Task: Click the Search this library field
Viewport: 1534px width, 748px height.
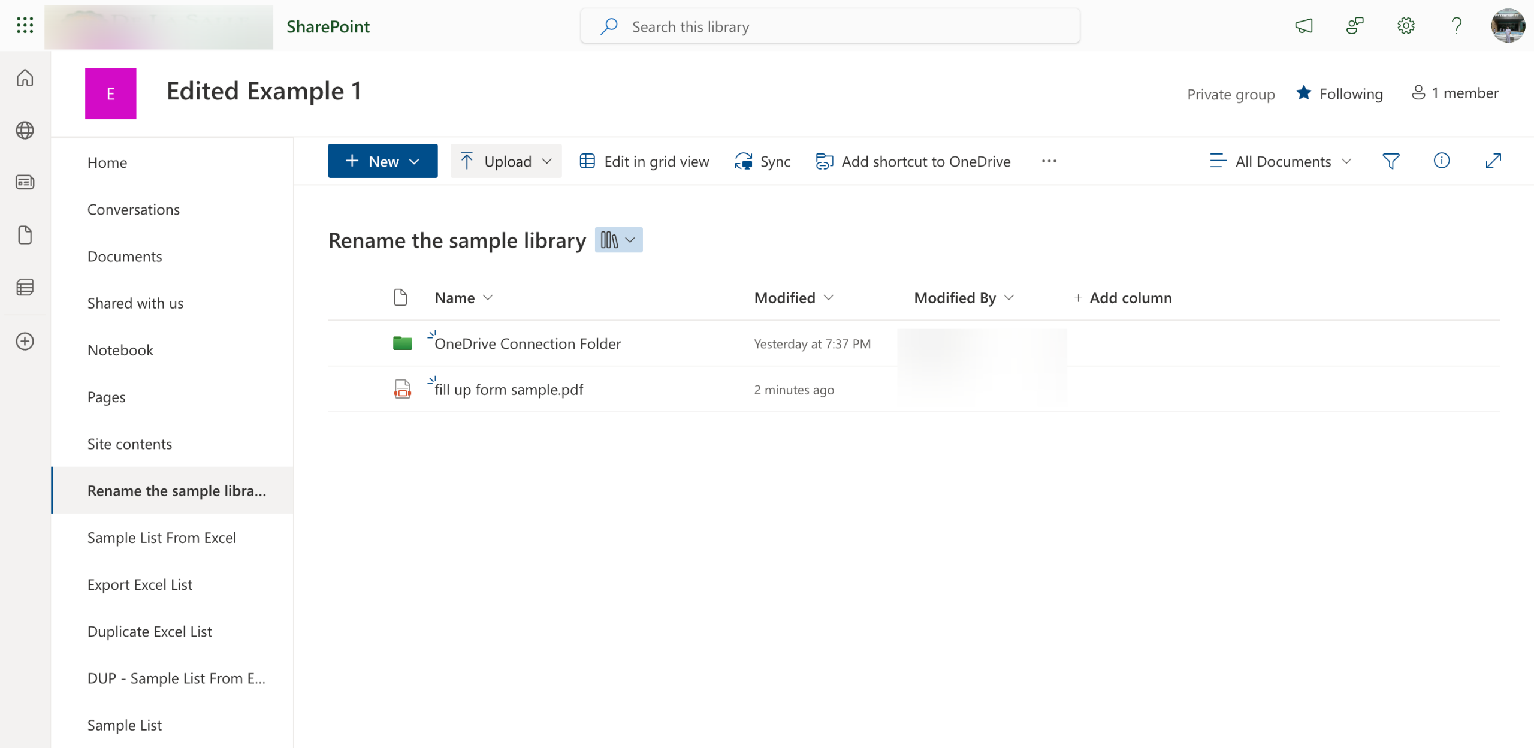Action: (830, 26)
